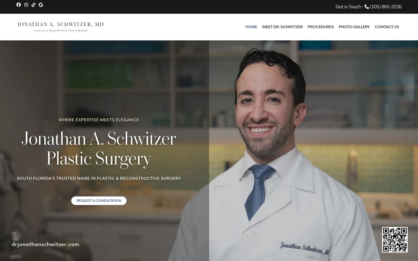The height and width of the screenshot is (261, 418).
Task: Open the Google reviews icon
Action: [x=41, y=5]
